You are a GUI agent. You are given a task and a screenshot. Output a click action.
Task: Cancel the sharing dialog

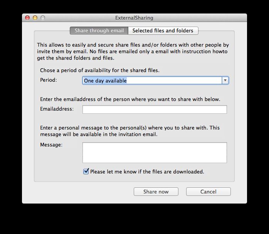pyautogui.click(x=208, y=192)
